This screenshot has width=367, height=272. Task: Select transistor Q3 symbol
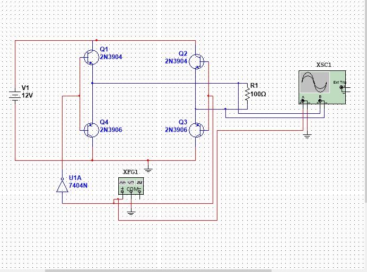[197, 130]
